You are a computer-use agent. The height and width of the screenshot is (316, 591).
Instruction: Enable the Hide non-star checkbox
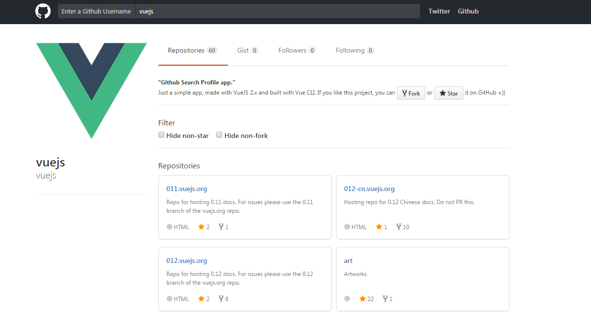coord(161,135)
